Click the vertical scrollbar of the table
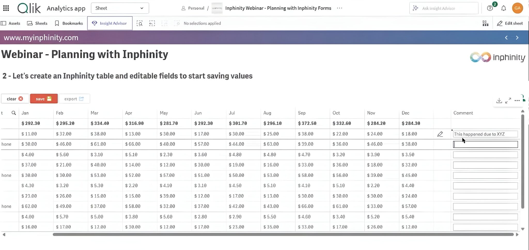Viewport: 529px width, 250px height. (x=523, y=161)
